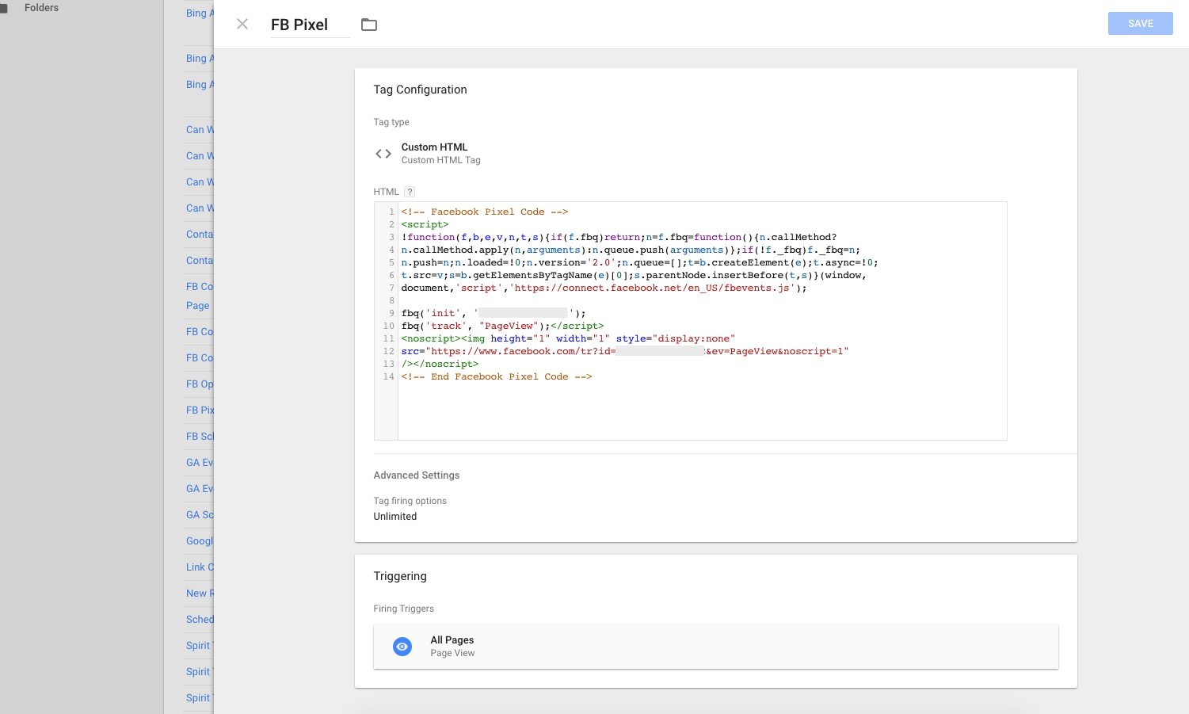Open the Link C tag in list
The image size is (1189, 714).
click(x=200, y=567)
